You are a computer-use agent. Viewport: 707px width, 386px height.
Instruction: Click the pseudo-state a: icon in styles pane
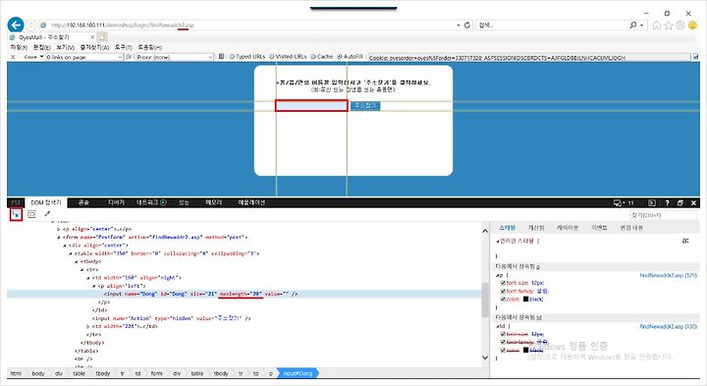click(685, 241)
